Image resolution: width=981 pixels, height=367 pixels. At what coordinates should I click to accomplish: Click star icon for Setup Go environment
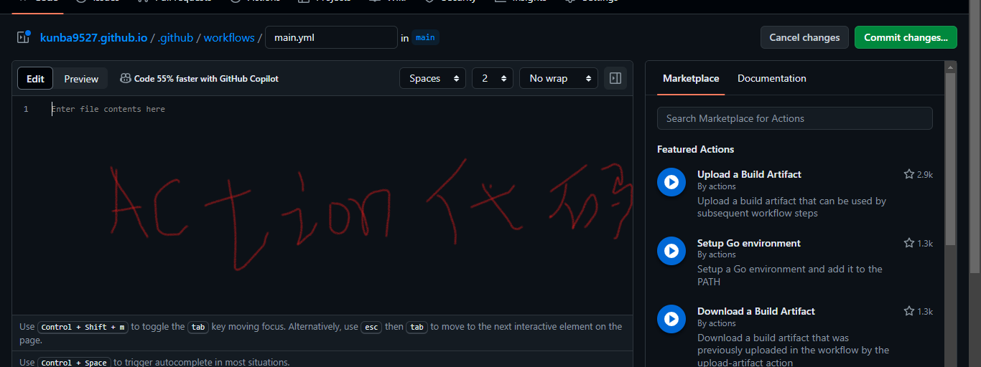tap(908, 243)
